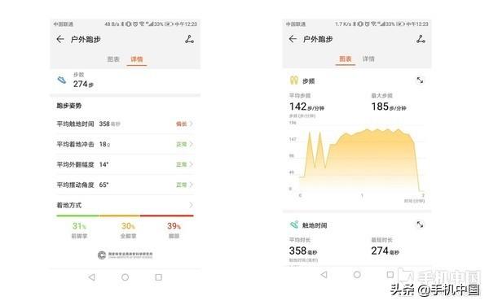Image resolution: width=489 pixels, height=305 pixels.
Task: Expand 平均摆动角度 65° row
Action: point(125,185)
